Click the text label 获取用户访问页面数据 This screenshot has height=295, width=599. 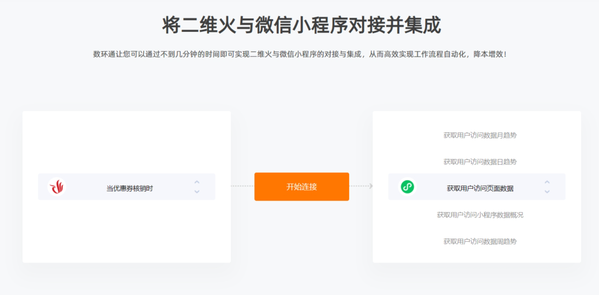pyautogui.click(x=480, y=188)
